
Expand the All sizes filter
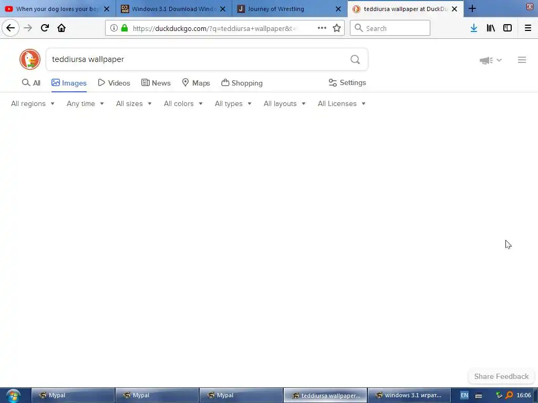click(x=134, y=103)
